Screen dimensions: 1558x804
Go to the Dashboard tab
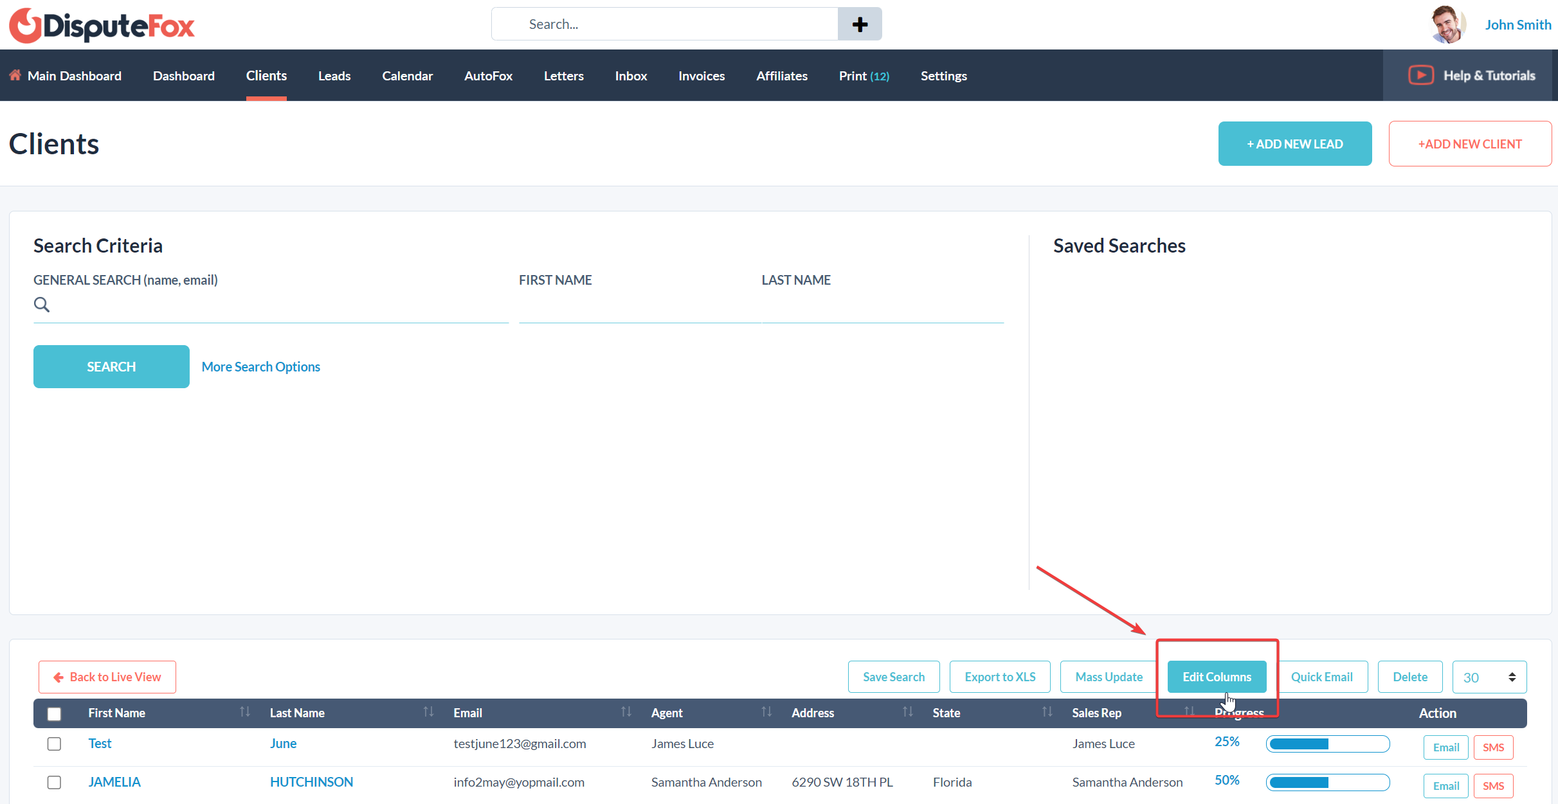(x=184, y=76)
